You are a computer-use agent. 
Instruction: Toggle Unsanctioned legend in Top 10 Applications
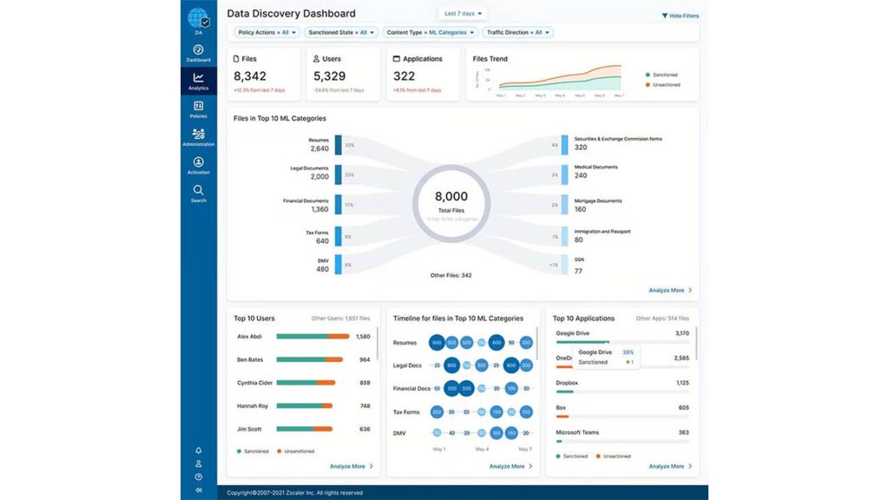tap(613, 456)
